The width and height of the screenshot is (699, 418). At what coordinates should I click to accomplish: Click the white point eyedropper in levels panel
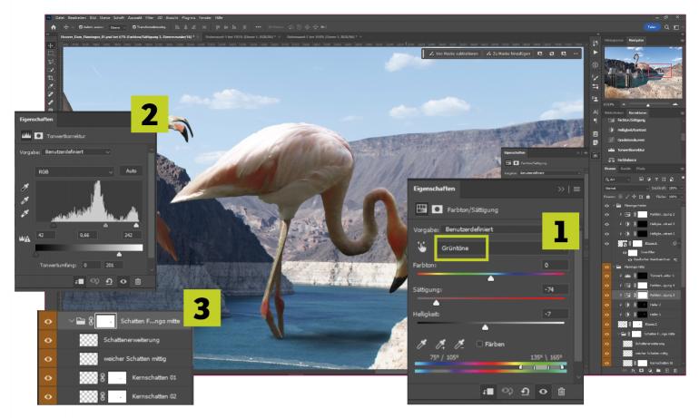click(25, 213)
